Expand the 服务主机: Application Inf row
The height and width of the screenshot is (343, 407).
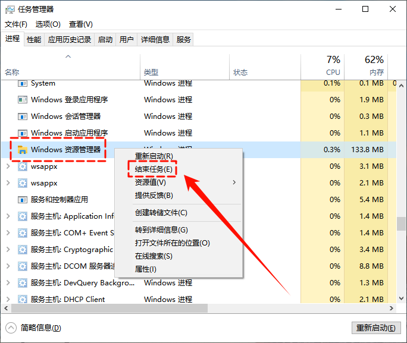(8, 216)
